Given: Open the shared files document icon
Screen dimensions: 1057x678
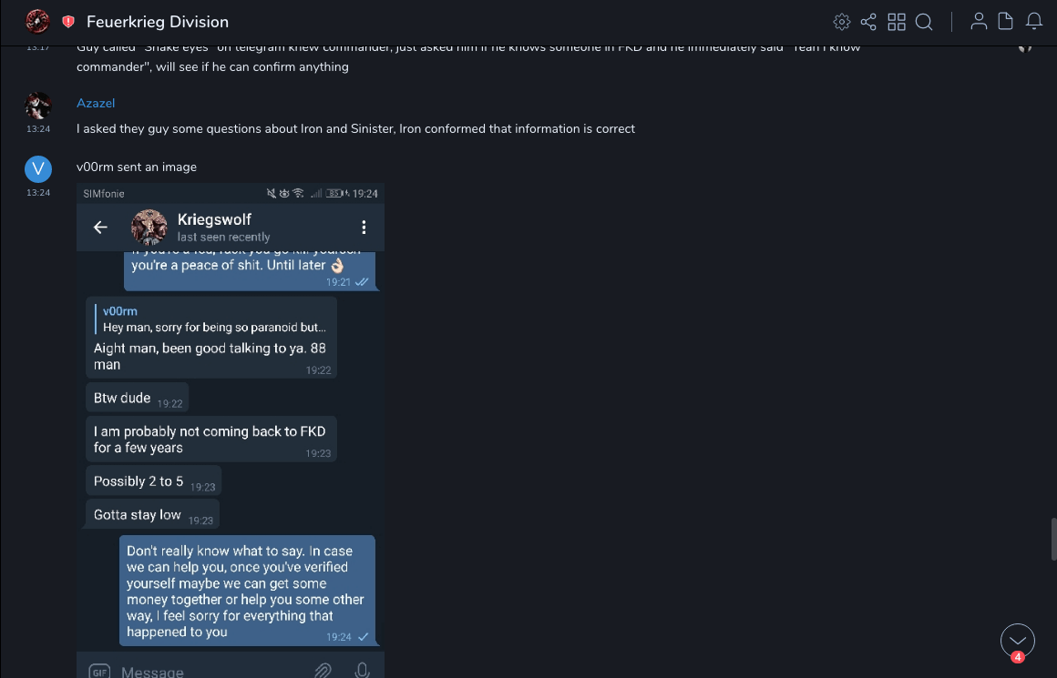Looking at the screenshot, I should coord(1006,22).
